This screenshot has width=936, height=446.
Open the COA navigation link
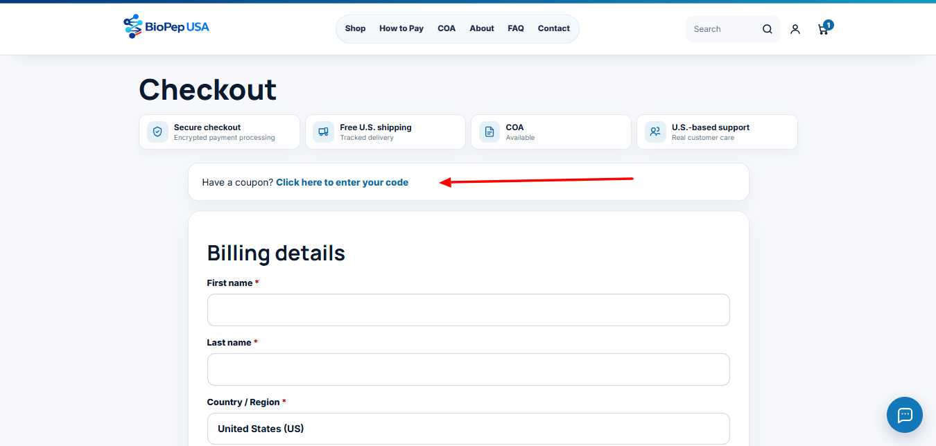[447, 28]
